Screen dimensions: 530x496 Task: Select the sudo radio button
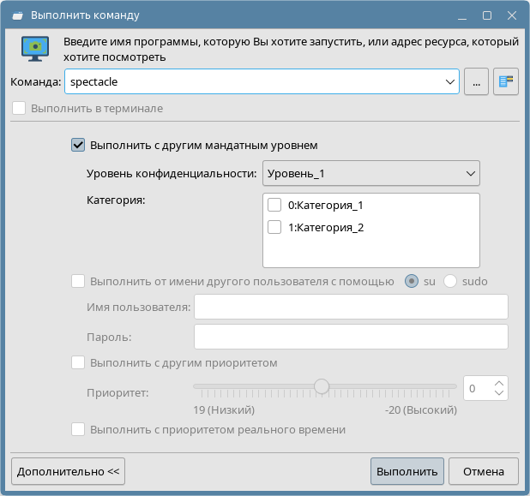(450, 281)
